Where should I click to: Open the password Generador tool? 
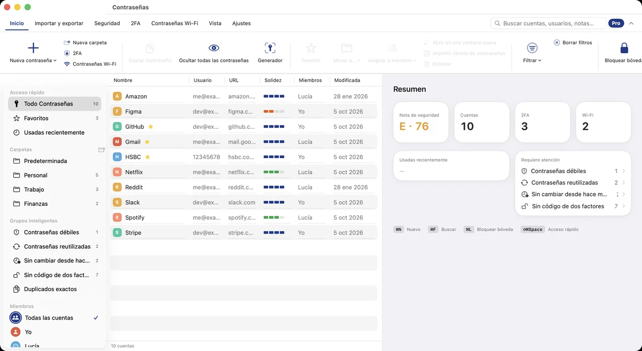[270, 53]
